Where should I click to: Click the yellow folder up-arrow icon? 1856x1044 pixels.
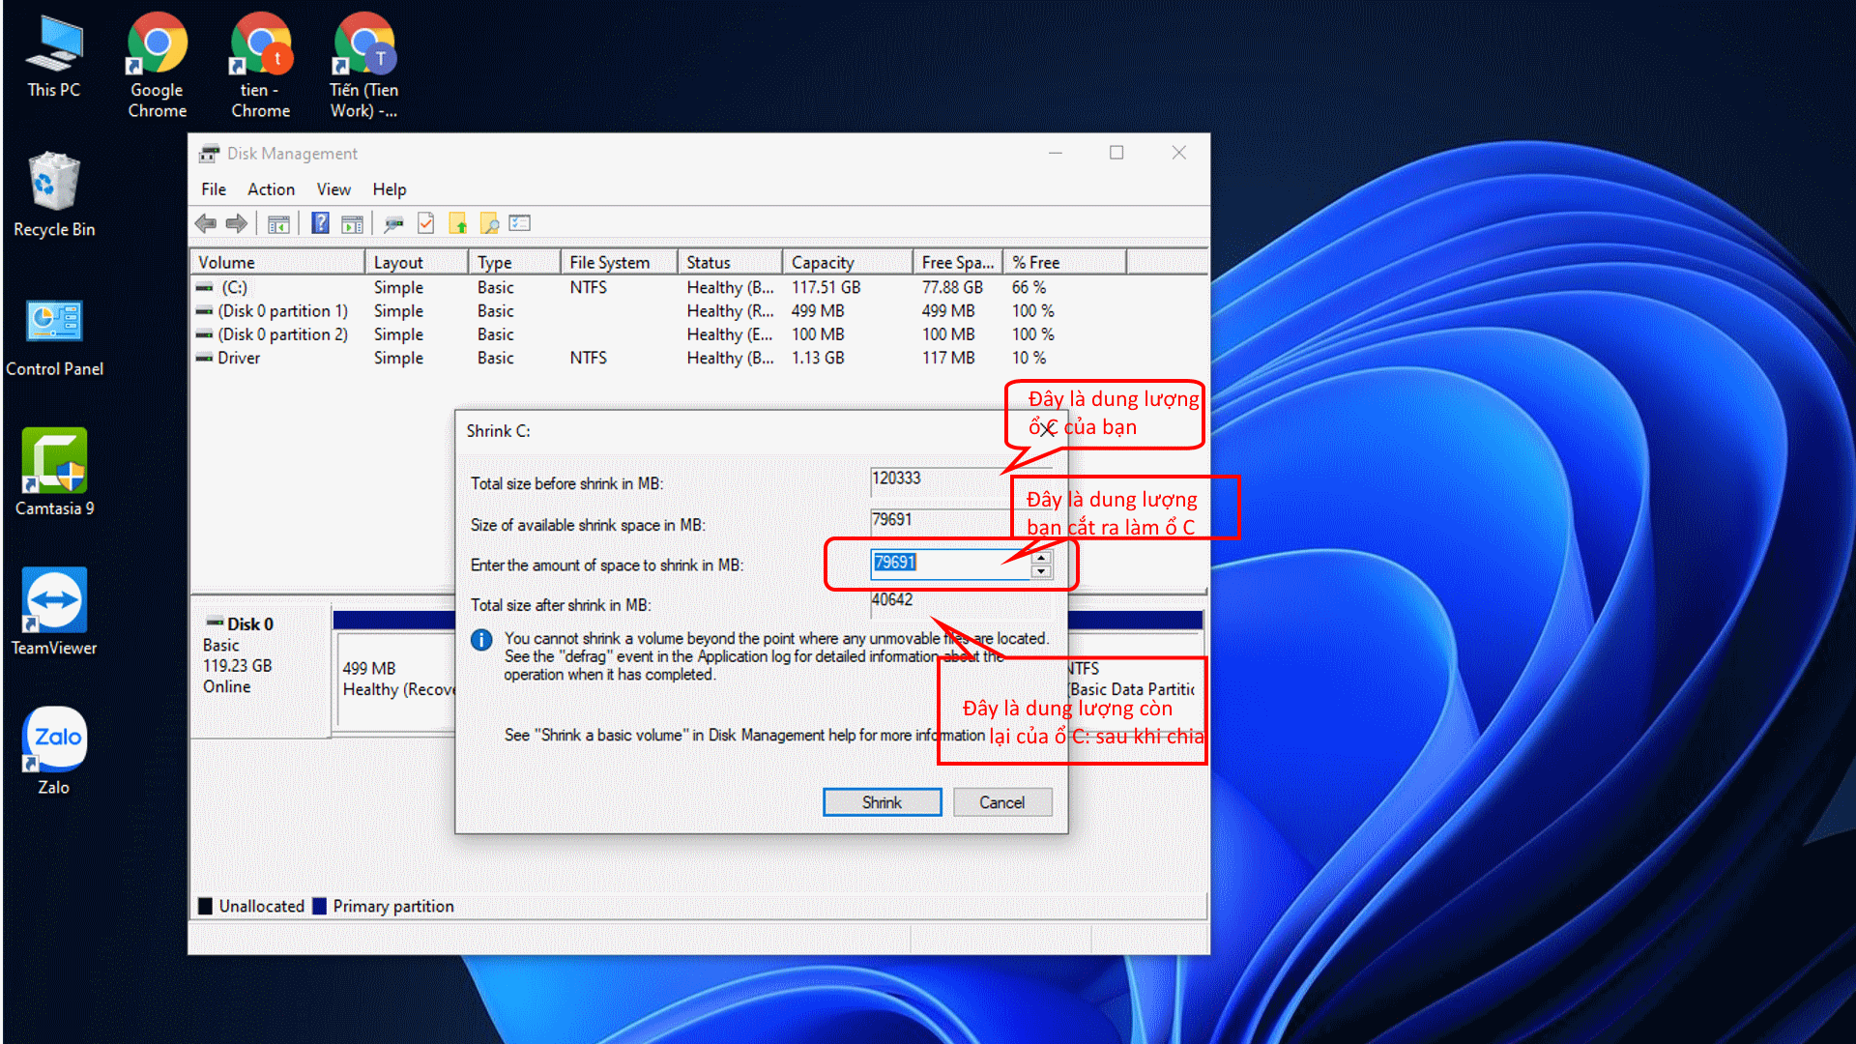(x=458, y=224)
